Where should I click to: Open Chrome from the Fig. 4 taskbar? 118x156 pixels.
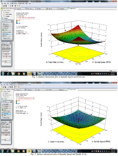pyautogui.click(x=19, y=74)
